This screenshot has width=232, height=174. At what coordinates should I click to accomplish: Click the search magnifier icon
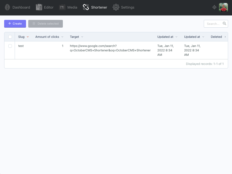[x=224, y=23]
